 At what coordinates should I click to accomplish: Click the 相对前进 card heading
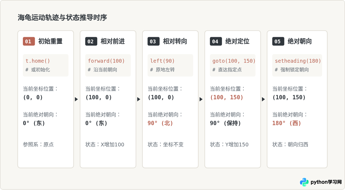(x=113, y=41)
